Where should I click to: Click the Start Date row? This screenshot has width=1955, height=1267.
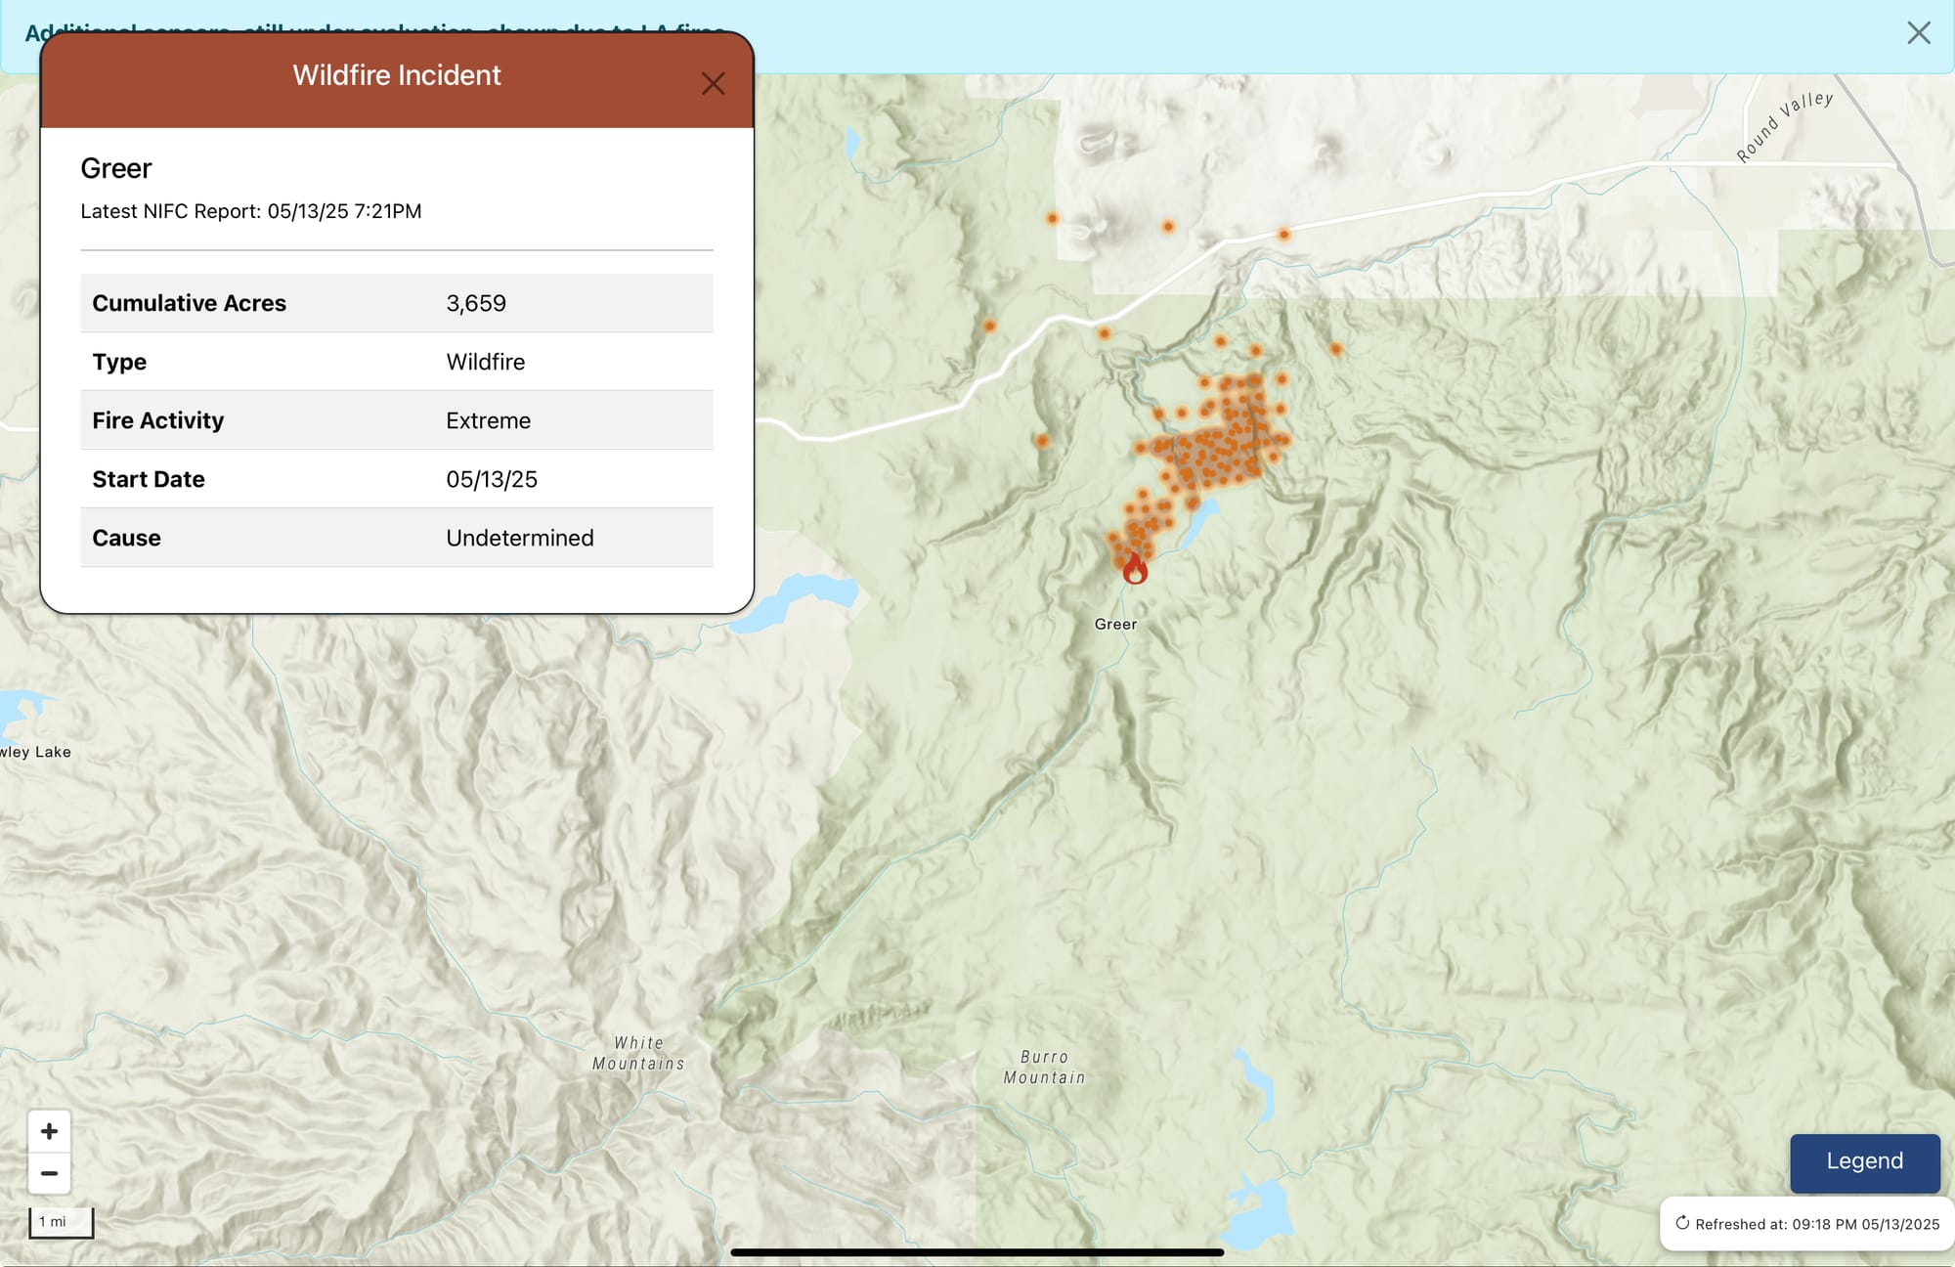[x=396, y=479]
